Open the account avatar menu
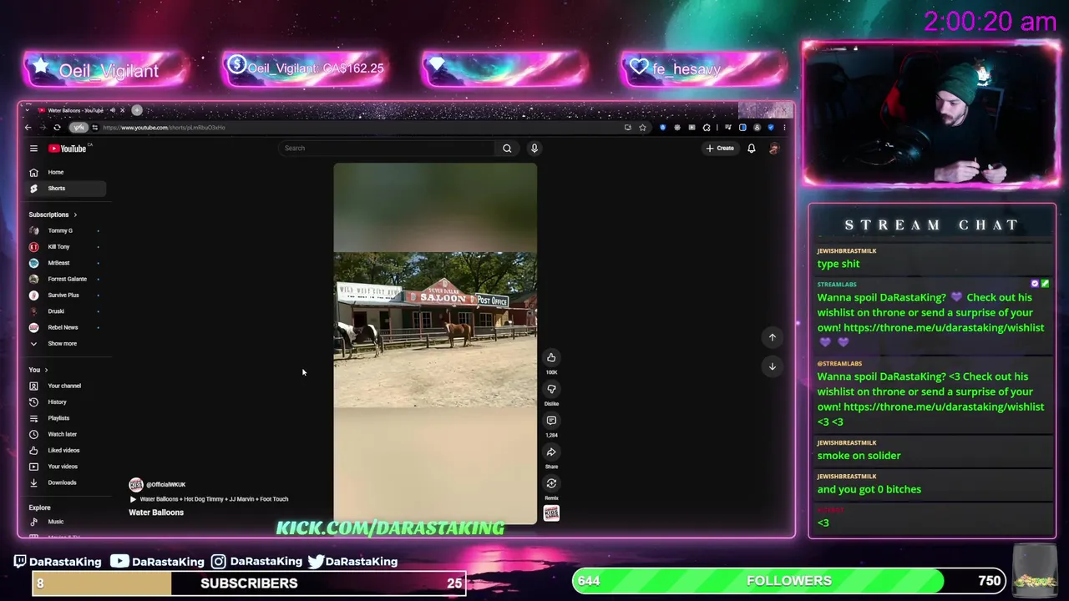The height and width of the screenshot is (601, 1069). pyautogui.click(x=774, y=149)
